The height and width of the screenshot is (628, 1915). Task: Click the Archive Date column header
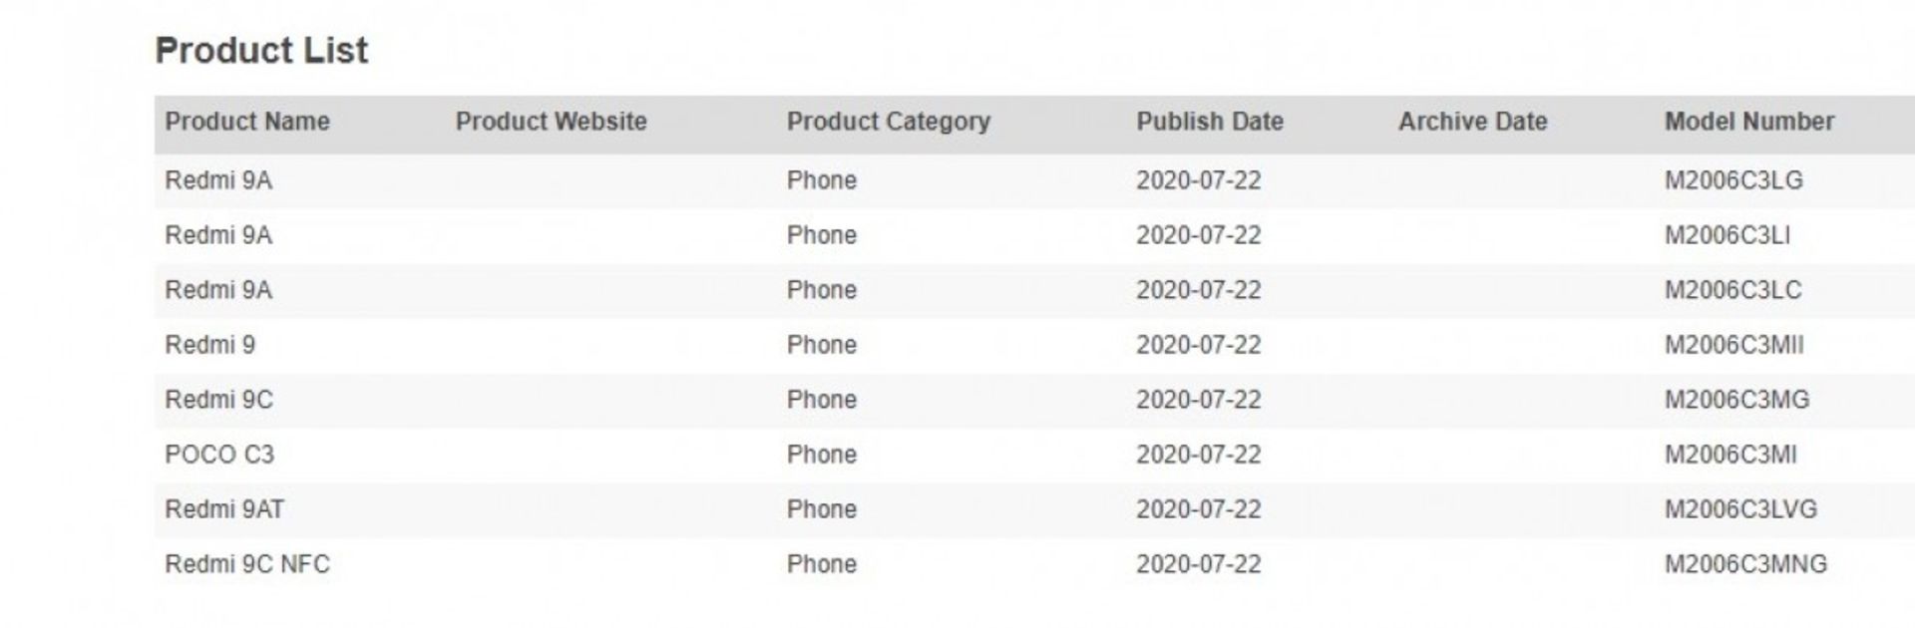coord(1472,122)
